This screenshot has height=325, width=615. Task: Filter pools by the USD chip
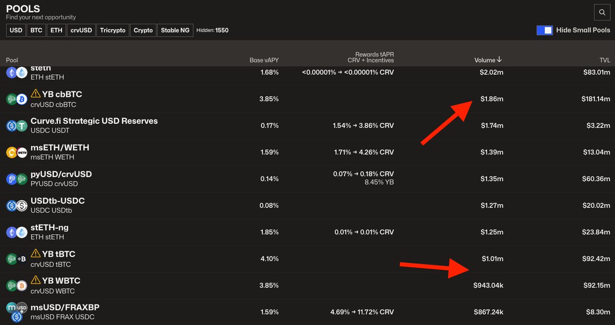point(16,30)
